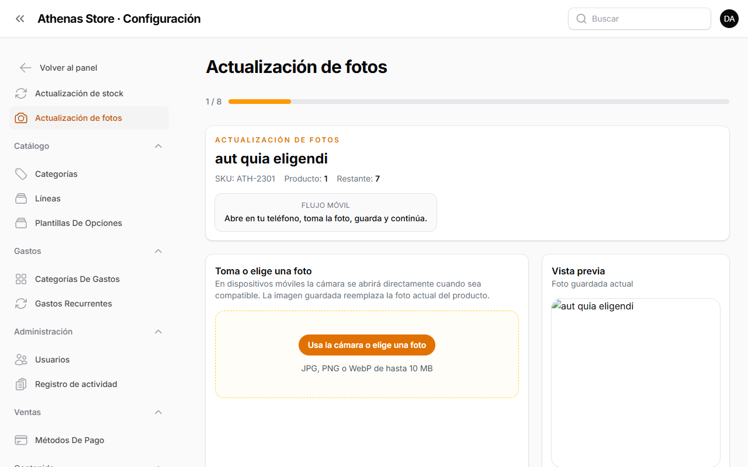Open Usuarios page
This screenshot has height=467, width=748.
click(89, 360)
